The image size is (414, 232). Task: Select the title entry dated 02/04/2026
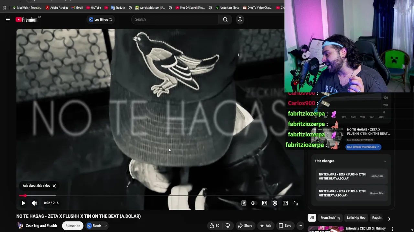point(351,177)
